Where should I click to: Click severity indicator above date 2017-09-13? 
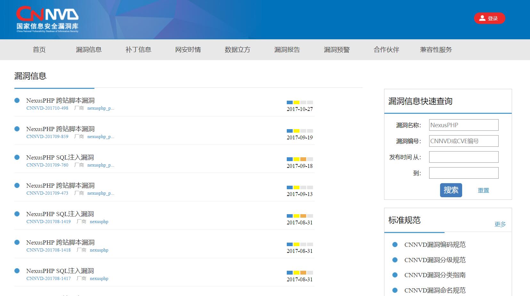300,187
